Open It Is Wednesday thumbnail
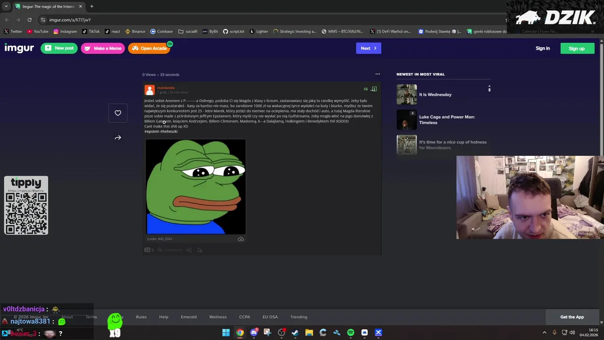 (x=407, y=94)
